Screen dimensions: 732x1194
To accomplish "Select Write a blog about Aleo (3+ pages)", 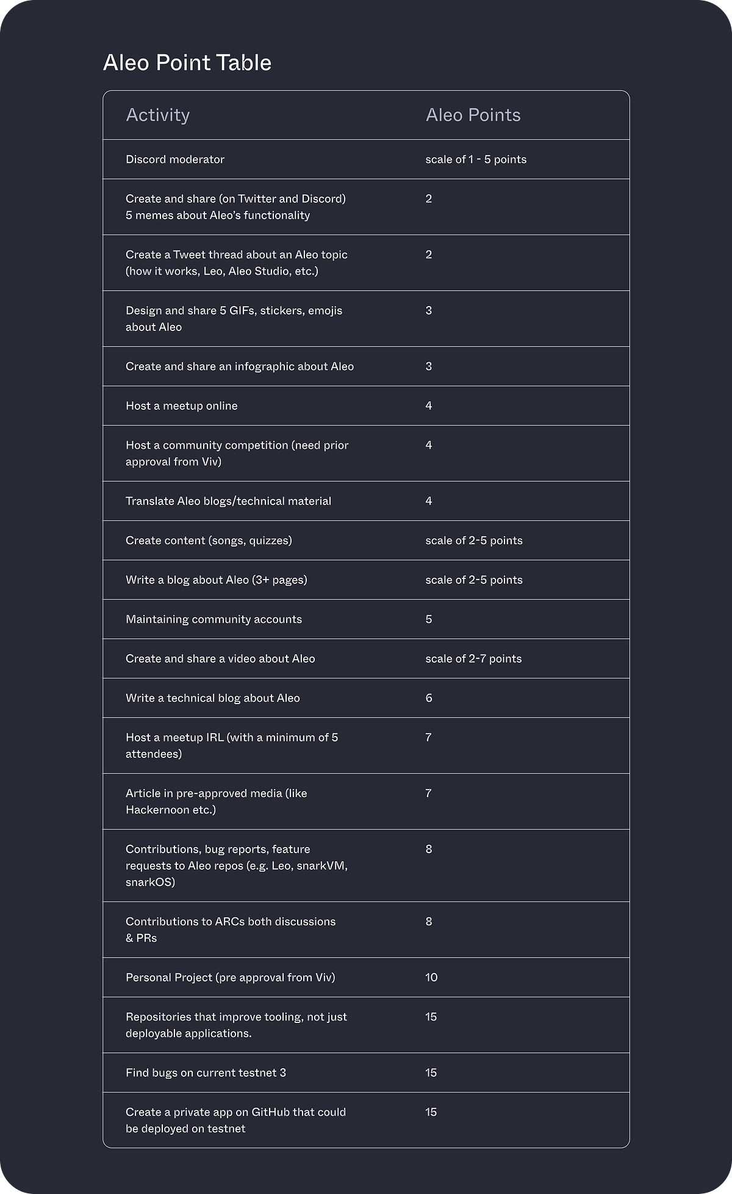I will [217, 580].
